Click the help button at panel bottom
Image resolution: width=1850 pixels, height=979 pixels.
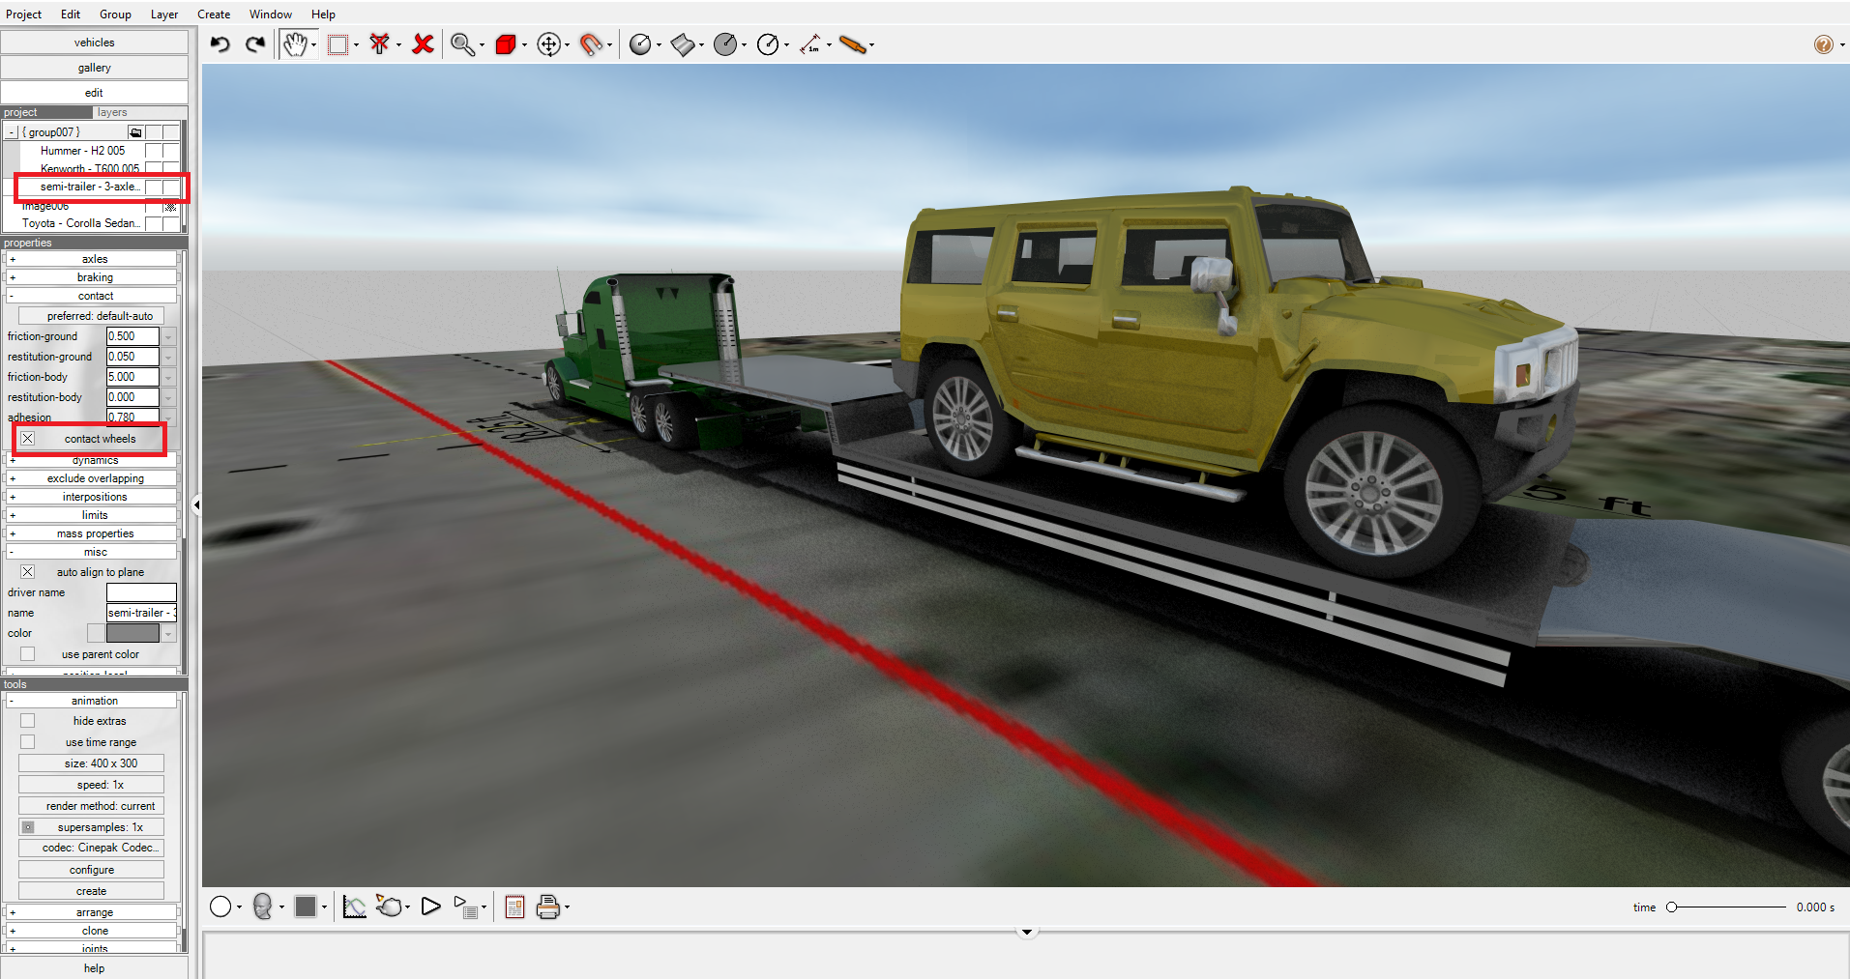[94, 967]
